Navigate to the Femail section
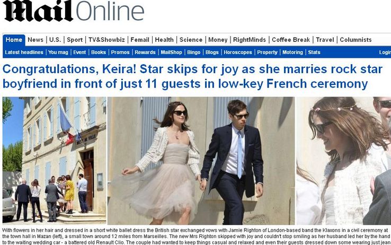 point(140,40)
